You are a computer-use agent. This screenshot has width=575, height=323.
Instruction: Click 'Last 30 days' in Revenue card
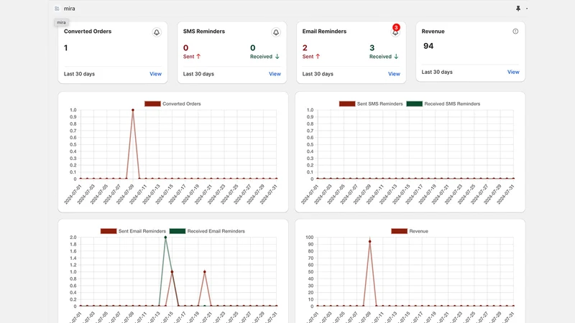(437, 72)
